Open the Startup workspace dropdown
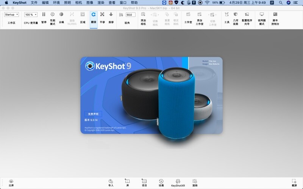The image size is (303, 189). point(12,14)
